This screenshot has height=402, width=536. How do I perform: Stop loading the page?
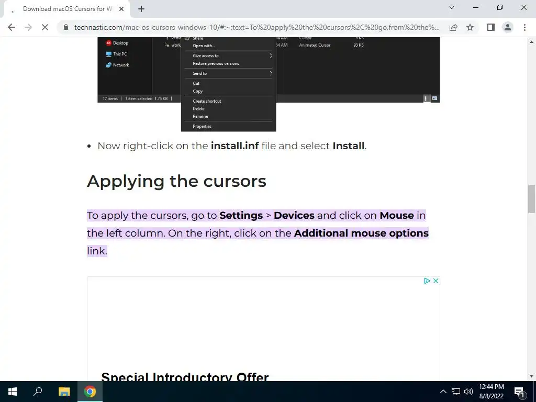(45, 27)
